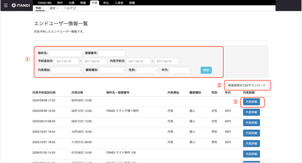Screen dimensions: 302x163
Task: Open 内見詳細 for ITANDI テスト戸建て物件 row
Action: pos(252,112)
